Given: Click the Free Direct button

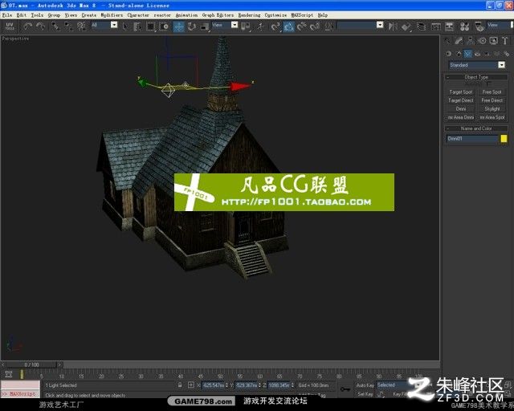Looking at the screenshot, I should (492, 100).
